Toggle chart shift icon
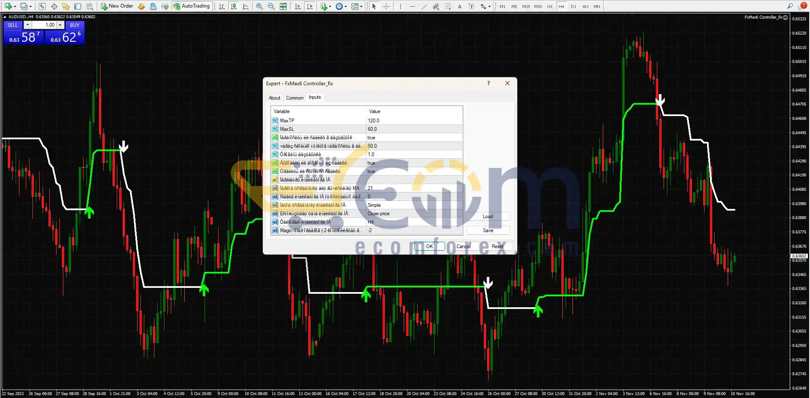810x398 pixels. click(x=310, y=6)
